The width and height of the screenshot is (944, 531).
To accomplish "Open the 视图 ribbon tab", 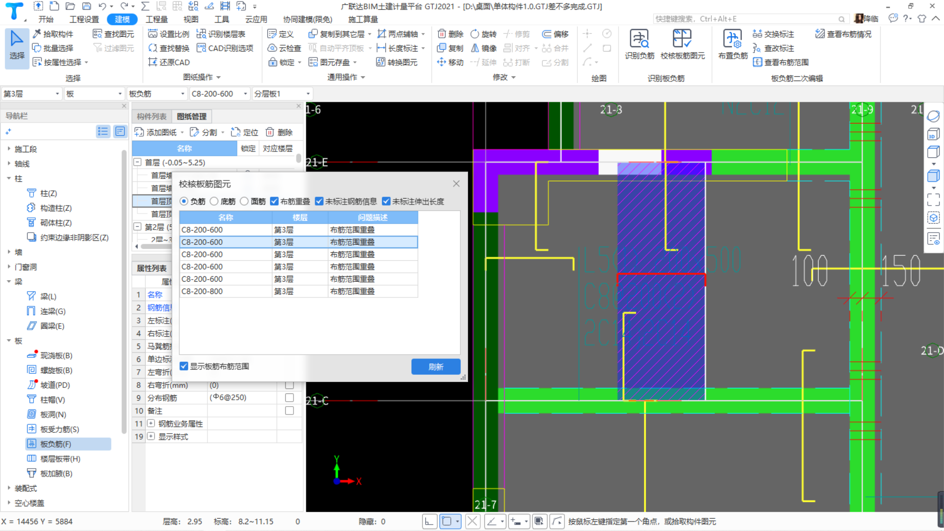I will click(x=191, y=19).
